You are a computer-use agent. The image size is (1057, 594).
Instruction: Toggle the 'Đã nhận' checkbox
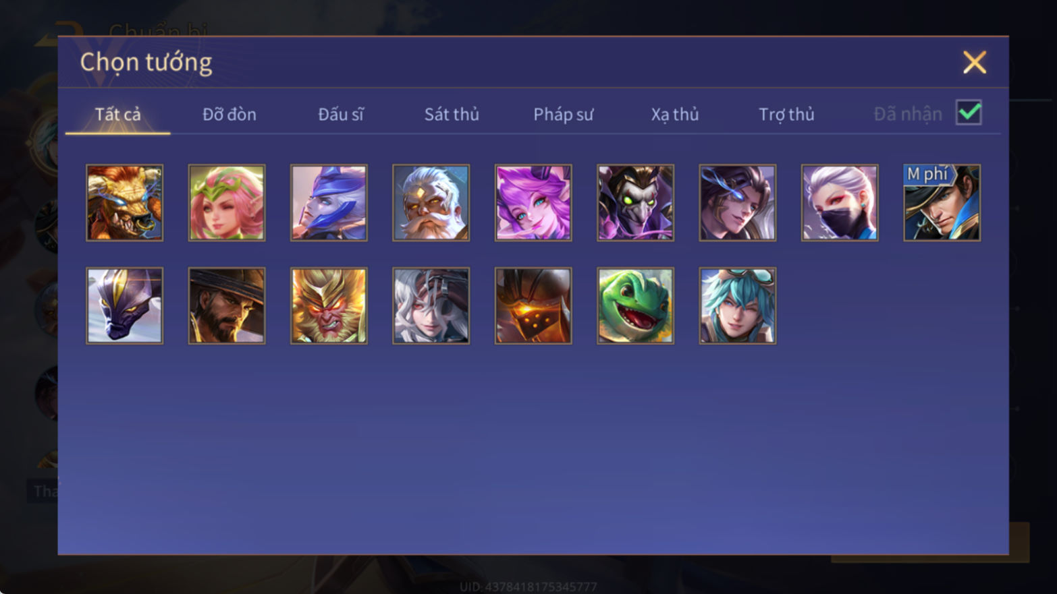969,113
